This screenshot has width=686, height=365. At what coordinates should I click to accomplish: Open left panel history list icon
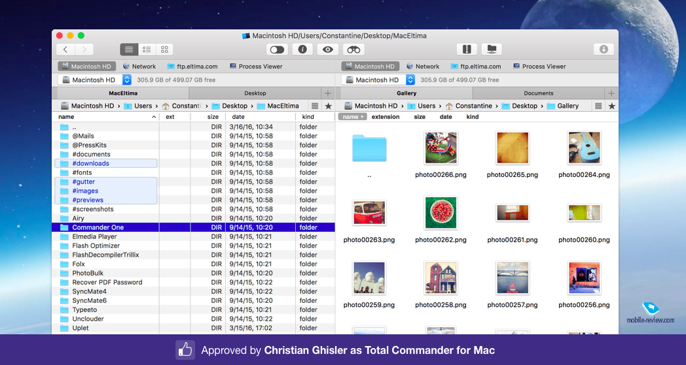click(x=315, y=106)
